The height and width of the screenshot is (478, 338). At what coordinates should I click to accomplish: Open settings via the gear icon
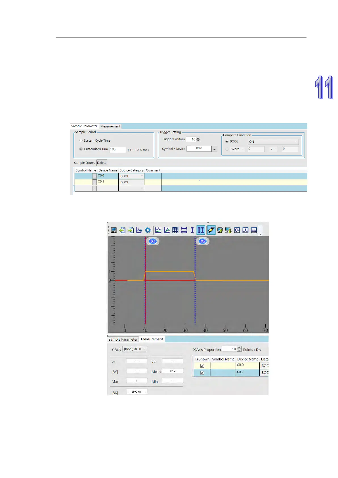148,230
